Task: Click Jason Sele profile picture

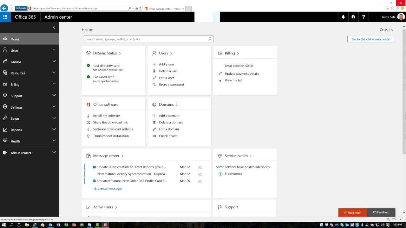Action: (x=401, y=17)
